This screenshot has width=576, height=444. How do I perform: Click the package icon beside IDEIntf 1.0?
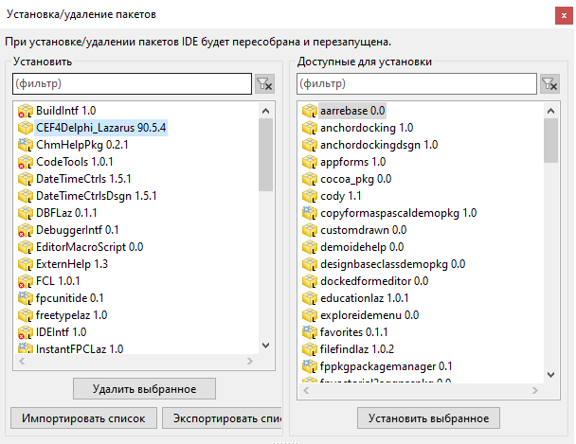26,332
